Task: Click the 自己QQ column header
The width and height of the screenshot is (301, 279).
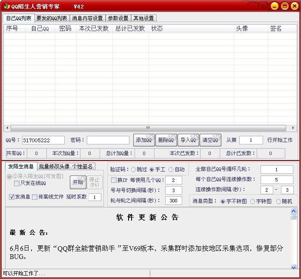Action: pos(40,29)
